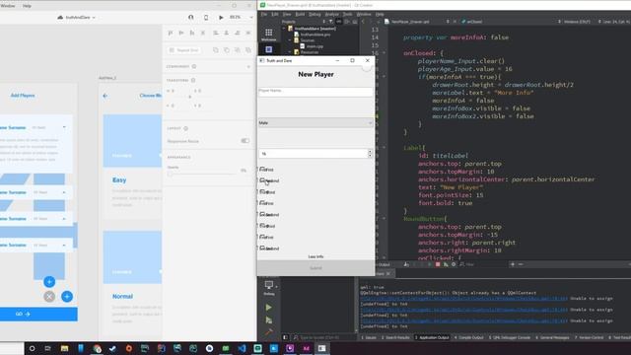Open the Build menu in Qt Creator
Screen dimensions: 631x355
tap(300, 14)
